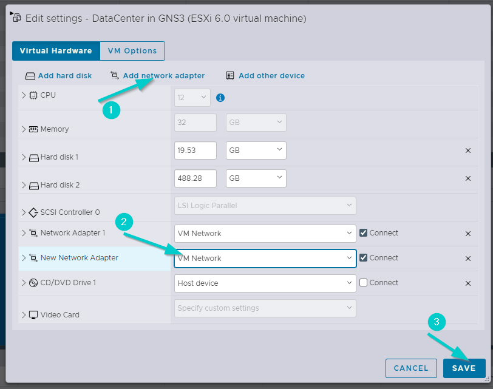Remove Hard disk 2 with X icon
493x389 pixels.
467,178
